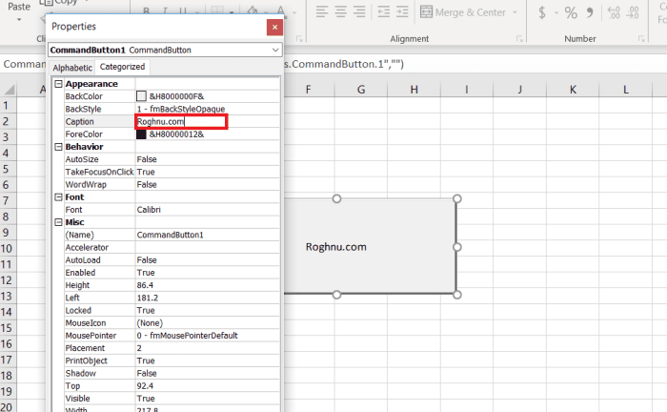Switch to the Alphabetic tab

[x=72, y=68]
